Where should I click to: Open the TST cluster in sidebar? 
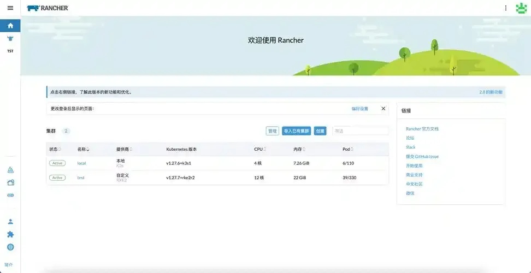pos(10,51)
